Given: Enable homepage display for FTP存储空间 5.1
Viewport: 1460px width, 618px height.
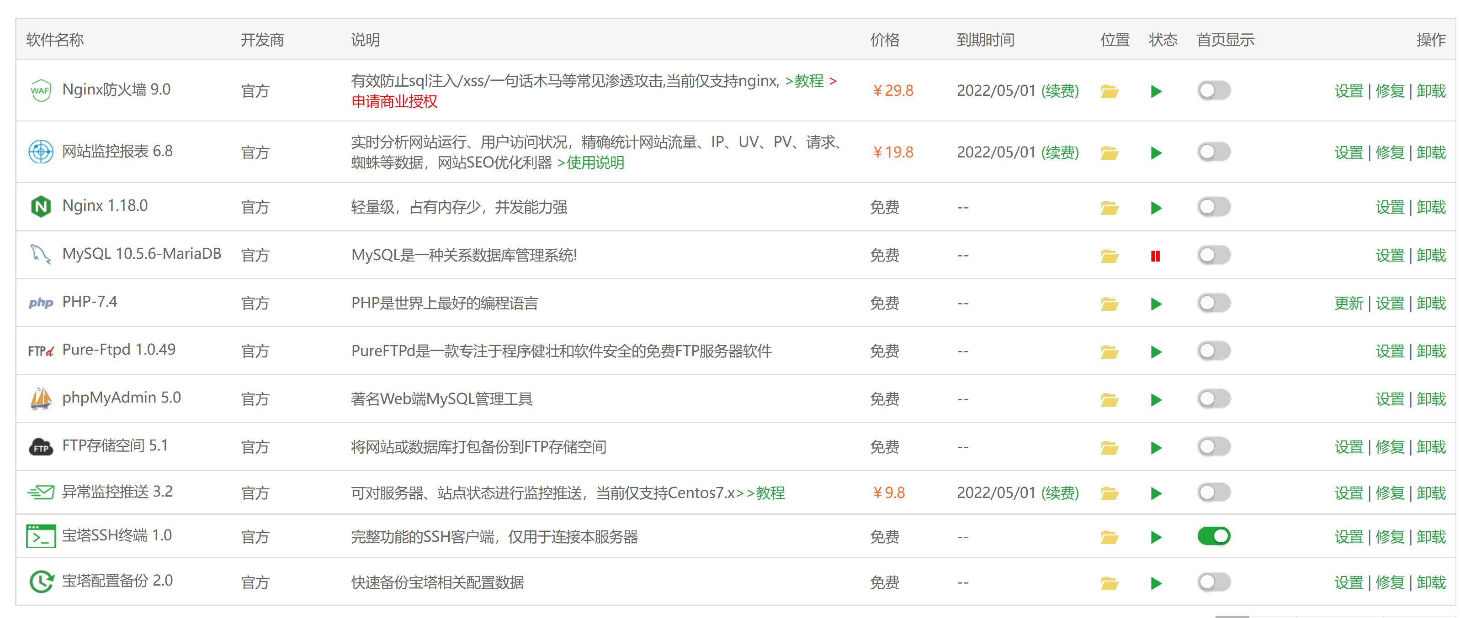Looking at the screenshot, I should pyautogui.click(x=1214, y=447).
